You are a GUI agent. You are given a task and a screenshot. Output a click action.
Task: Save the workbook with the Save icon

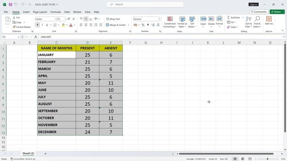click(10, 4)
